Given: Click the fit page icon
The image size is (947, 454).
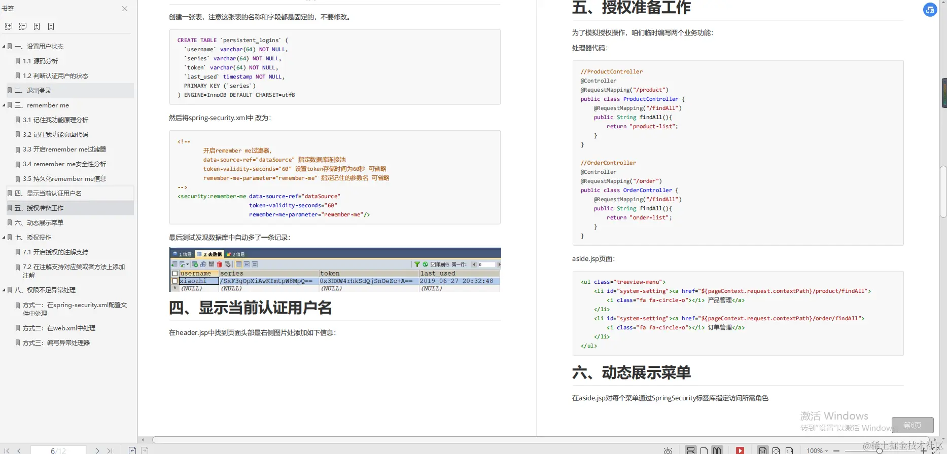Looking at the screenshot, I should click(776, 450).
